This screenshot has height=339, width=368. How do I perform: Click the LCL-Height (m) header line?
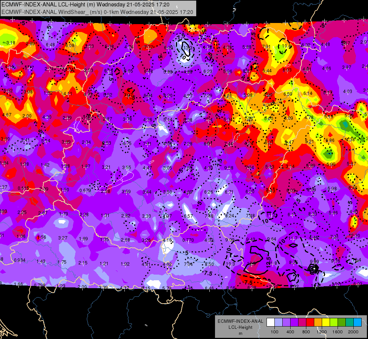(86, 5)
